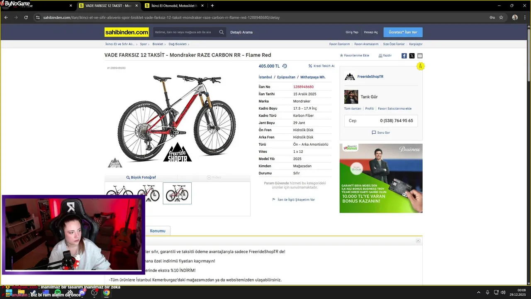Image resolution: width=531 pixels, height=299 pixels.
Task: Click Karşılaştır link
Action: [416, 44]
